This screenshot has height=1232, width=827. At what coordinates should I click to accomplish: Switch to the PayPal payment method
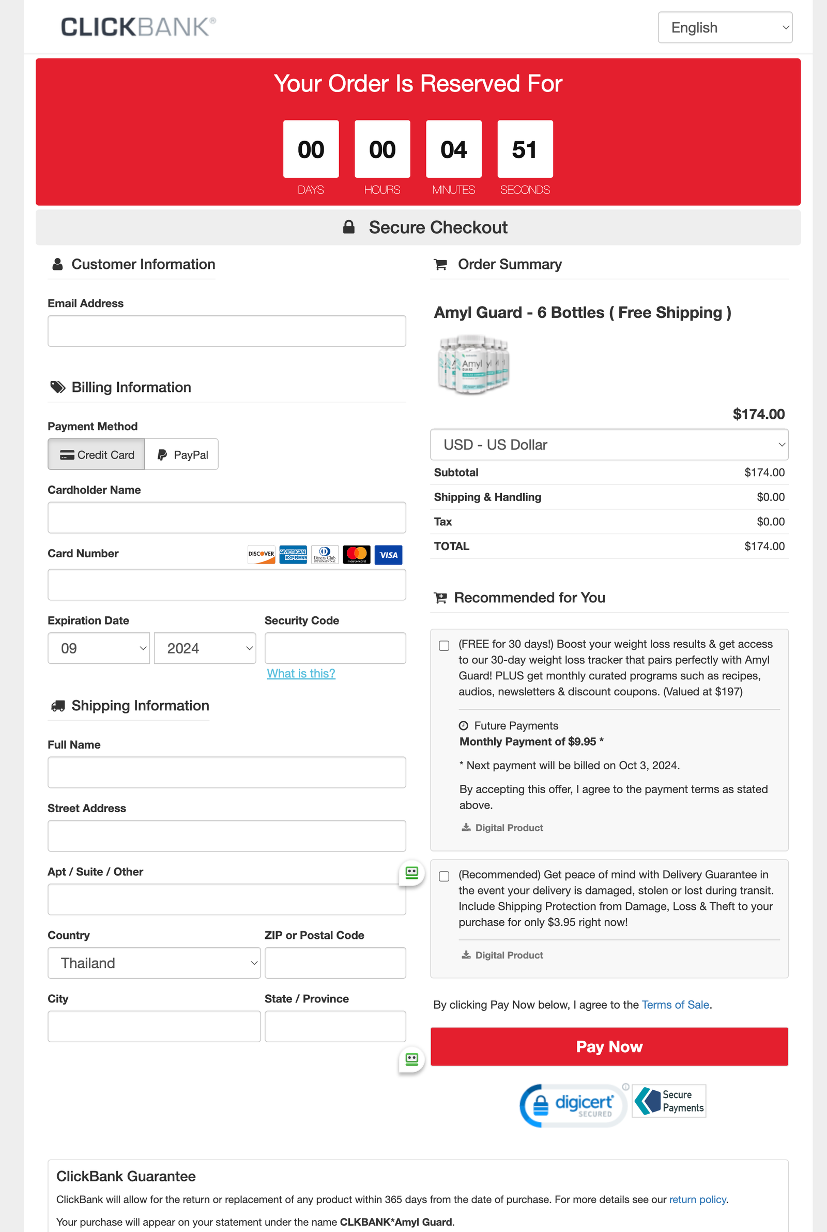click(x=182, y=454)
